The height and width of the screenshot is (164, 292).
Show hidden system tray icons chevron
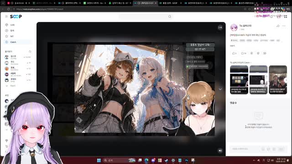coord(254,160)
